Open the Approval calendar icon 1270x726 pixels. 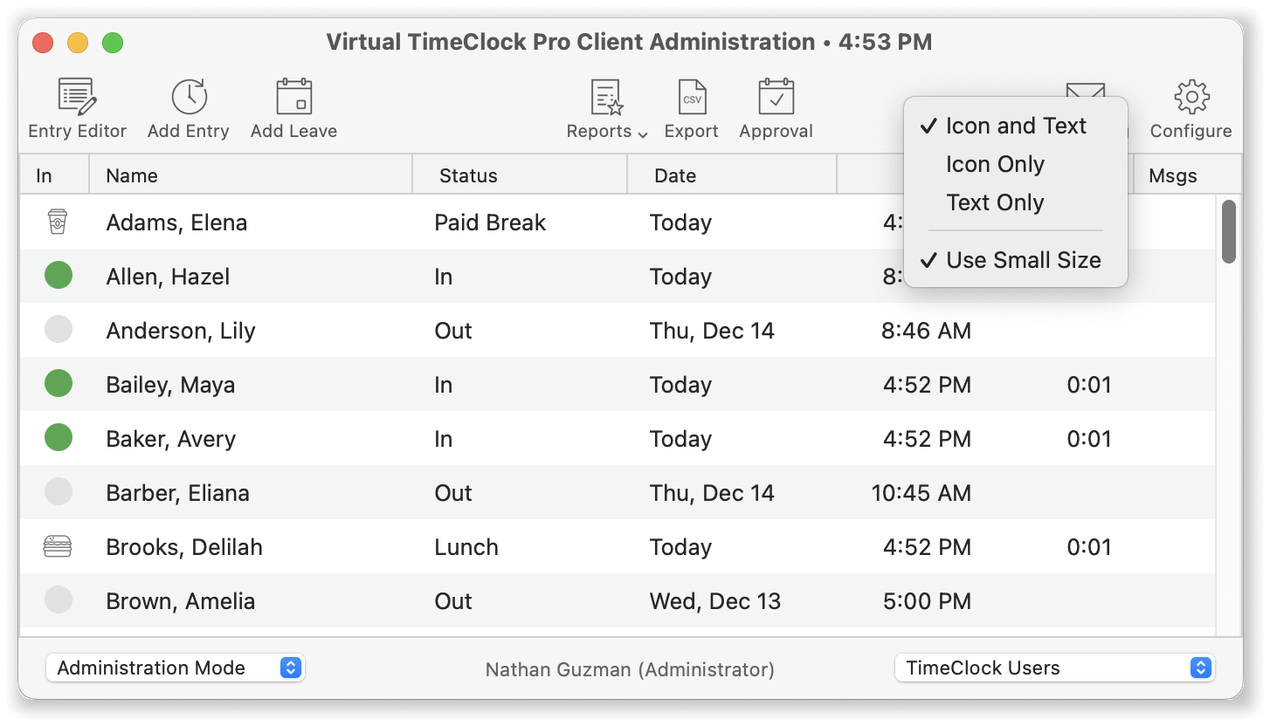point(776,97)
